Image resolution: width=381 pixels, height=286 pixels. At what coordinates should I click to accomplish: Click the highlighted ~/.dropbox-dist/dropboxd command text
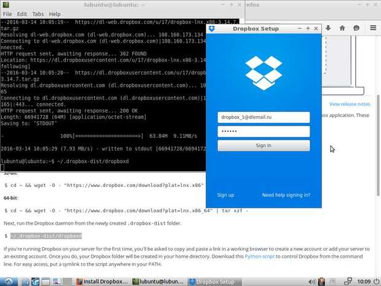point(46,236)
